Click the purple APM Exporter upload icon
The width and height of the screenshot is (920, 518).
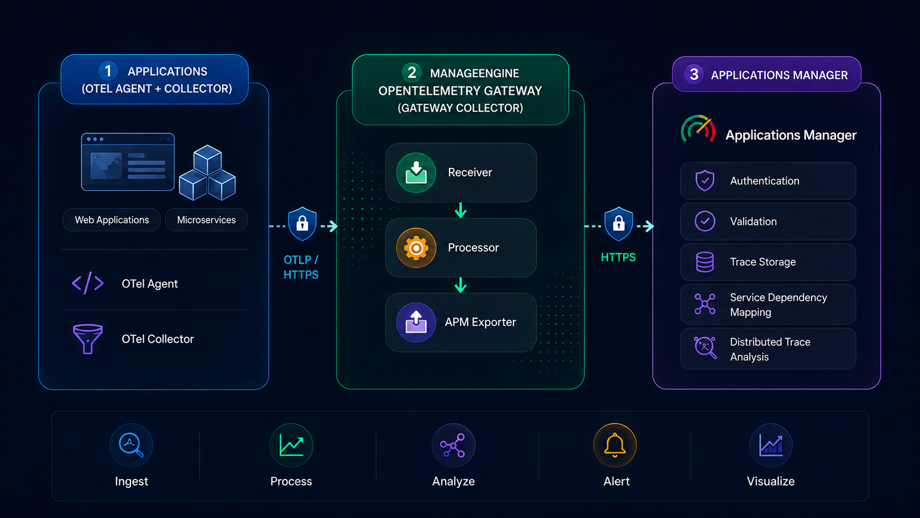(416, 322)
